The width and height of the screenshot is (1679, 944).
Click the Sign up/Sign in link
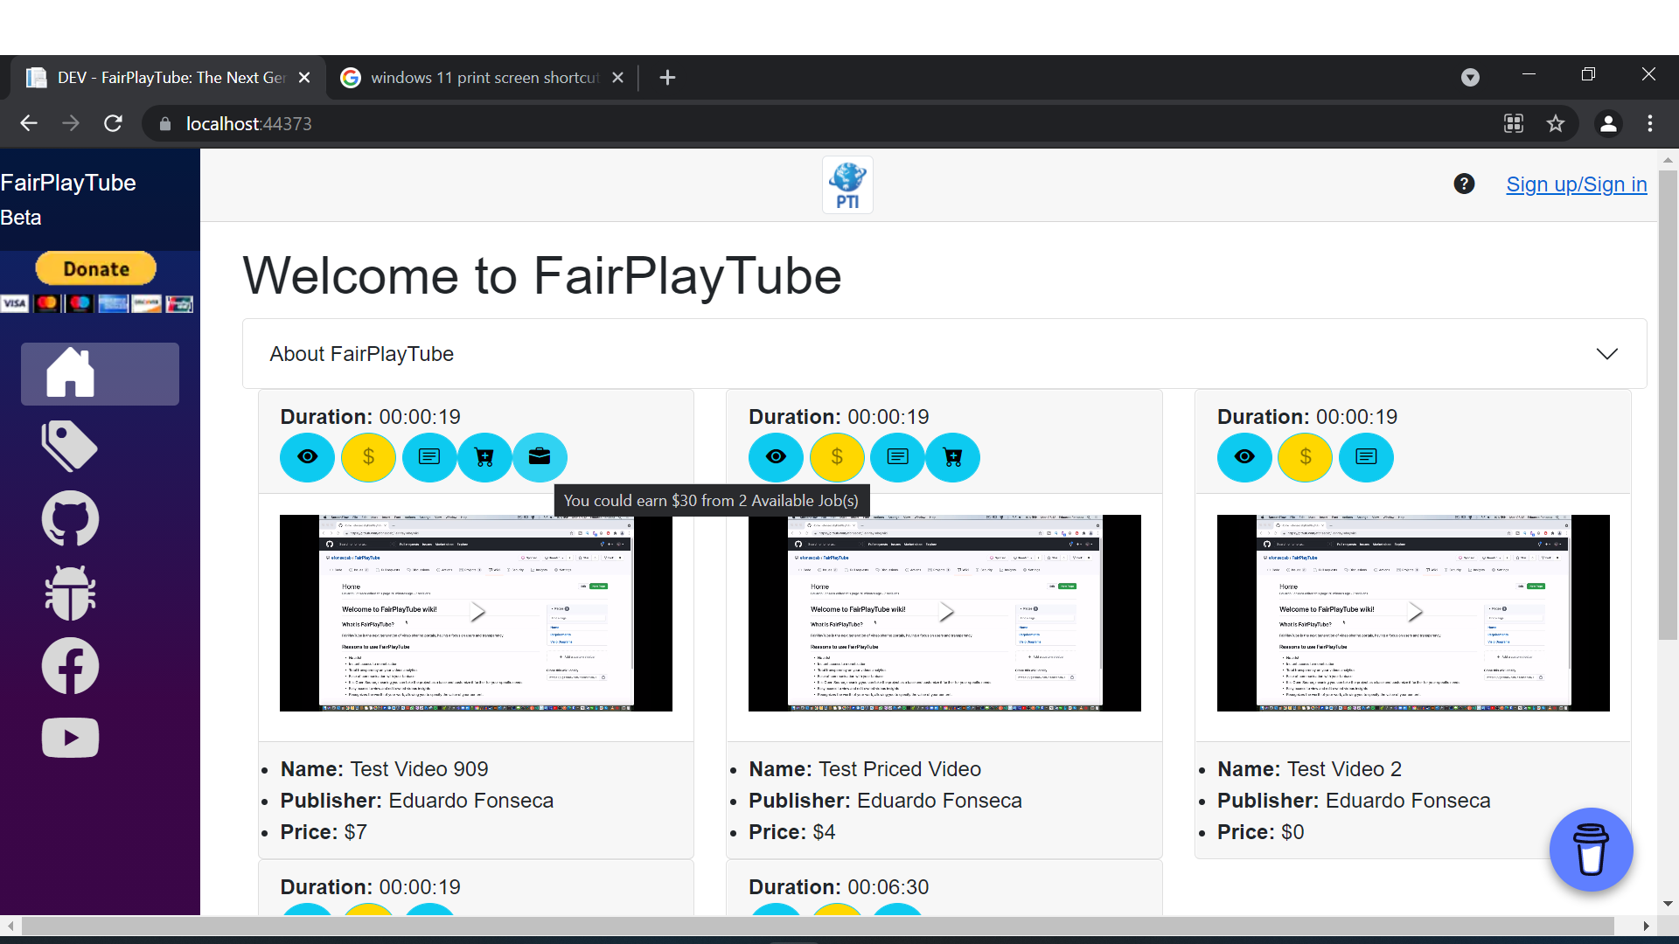[1576, 184]
